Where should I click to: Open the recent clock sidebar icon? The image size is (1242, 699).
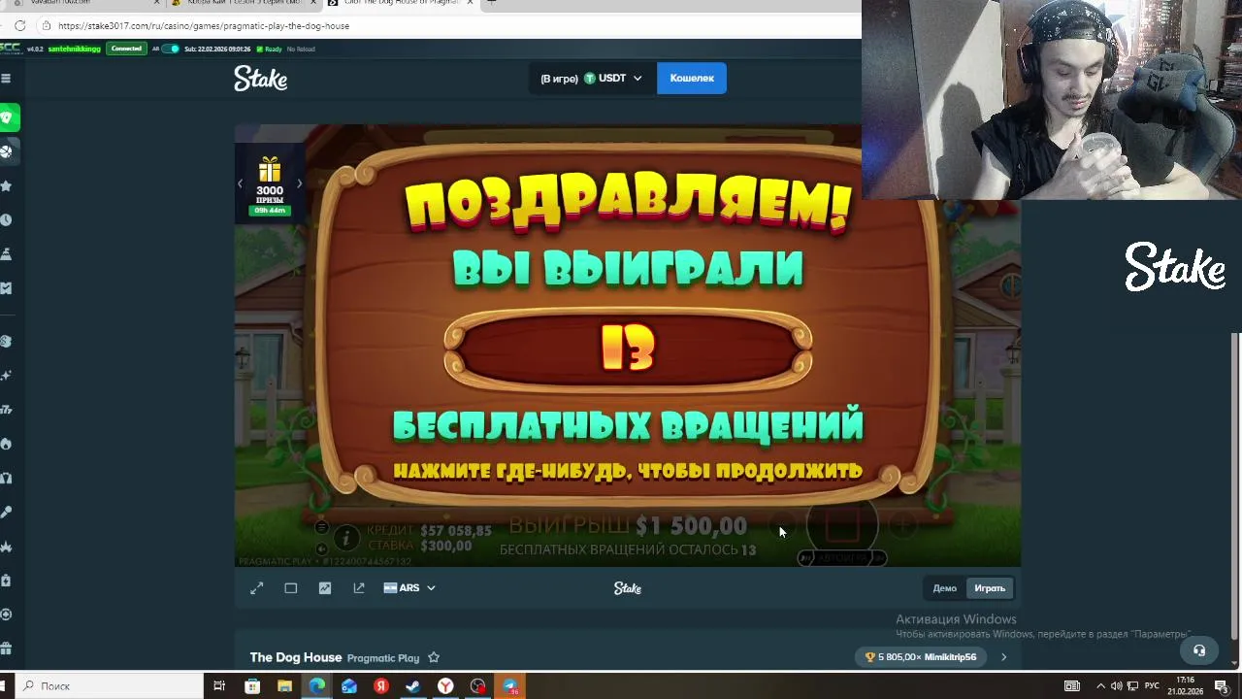point(6,219)
